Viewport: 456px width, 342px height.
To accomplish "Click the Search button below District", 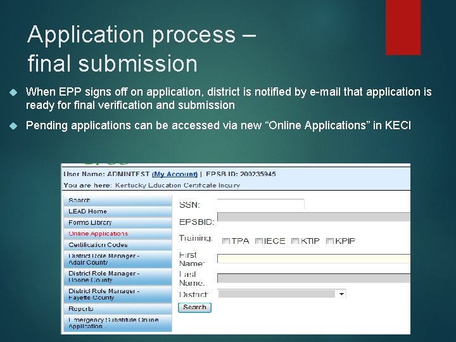I will pos(194,307).
